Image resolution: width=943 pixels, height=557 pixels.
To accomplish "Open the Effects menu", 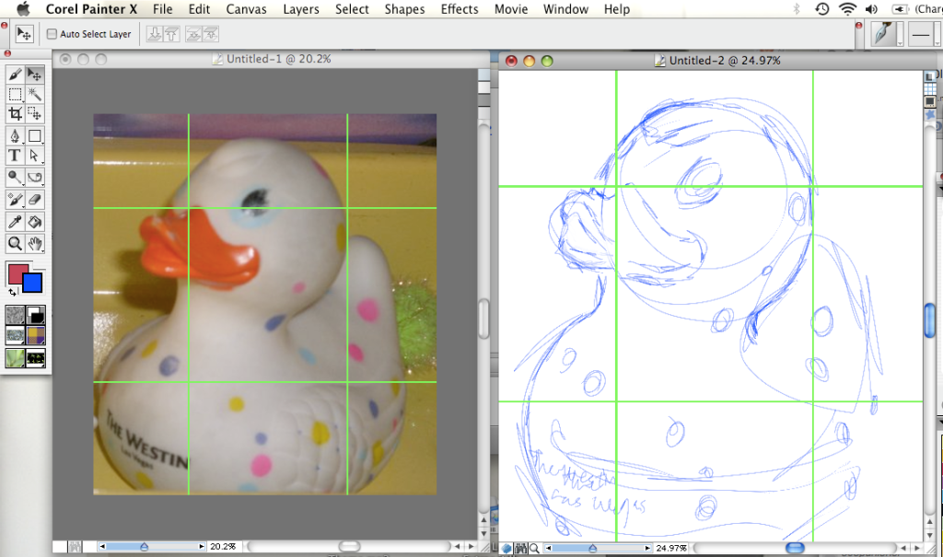I will (x=459, y=9).
